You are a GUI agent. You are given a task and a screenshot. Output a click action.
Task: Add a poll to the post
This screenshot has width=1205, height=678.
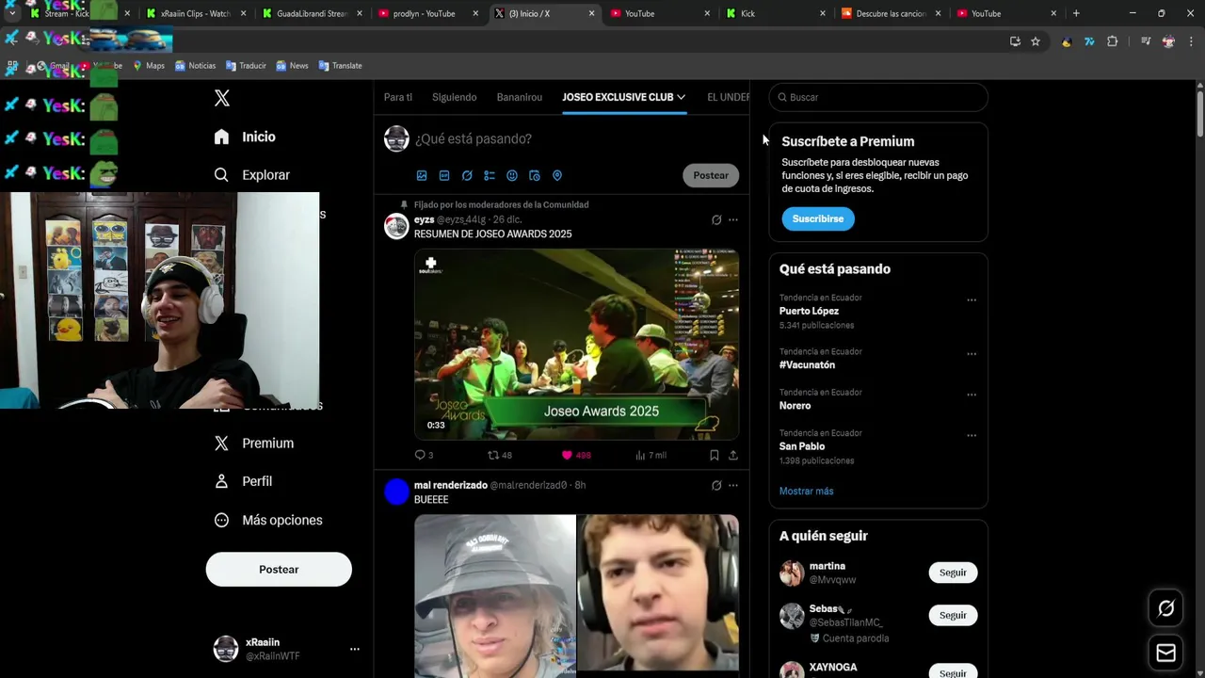tap(490, 175)
